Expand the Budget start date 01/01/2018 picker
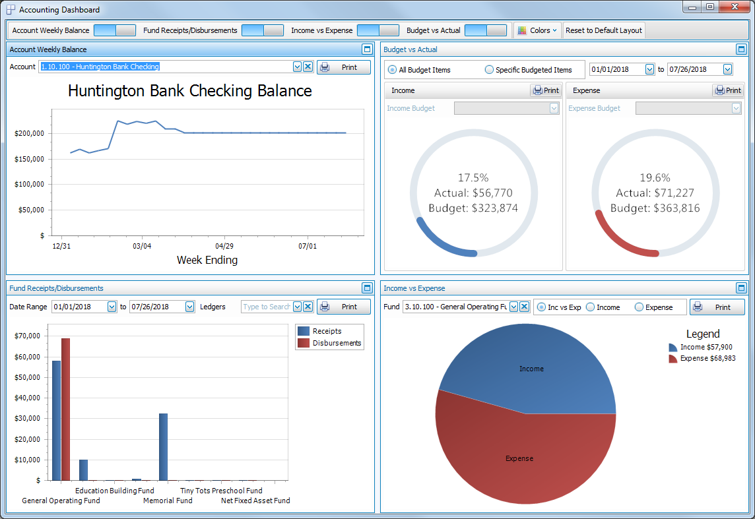 pyautogui.click(x=649, y=69)
